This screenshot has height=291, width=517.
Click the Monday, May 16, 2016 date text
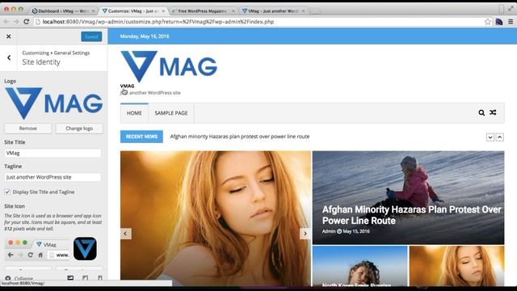pos(145,36)
